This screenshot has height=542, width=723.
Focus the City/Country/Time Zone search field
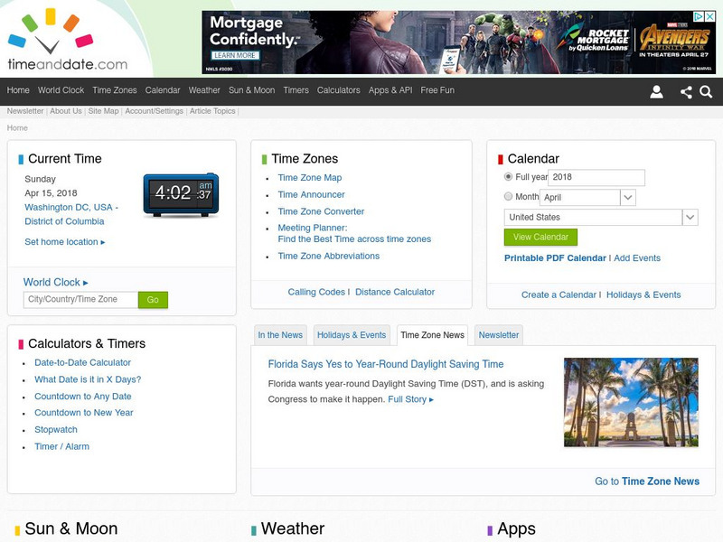click(80, 300)
